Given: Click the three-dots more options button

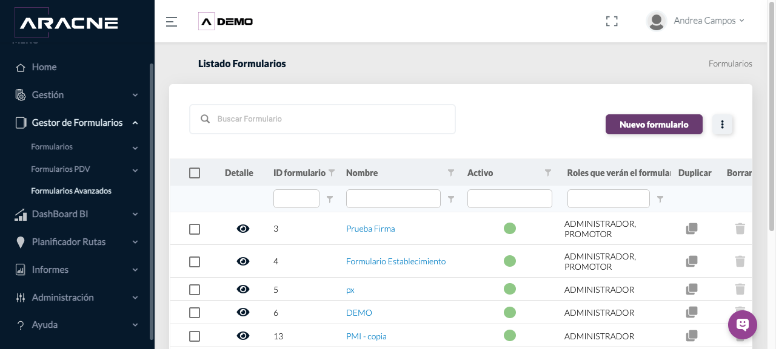Looking at the screenshot, I should pyautogui.click(x=723, y=125).
